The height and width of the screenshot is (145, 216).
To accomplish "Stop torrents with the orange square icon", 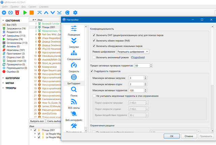I will click(x=32, y=13).
